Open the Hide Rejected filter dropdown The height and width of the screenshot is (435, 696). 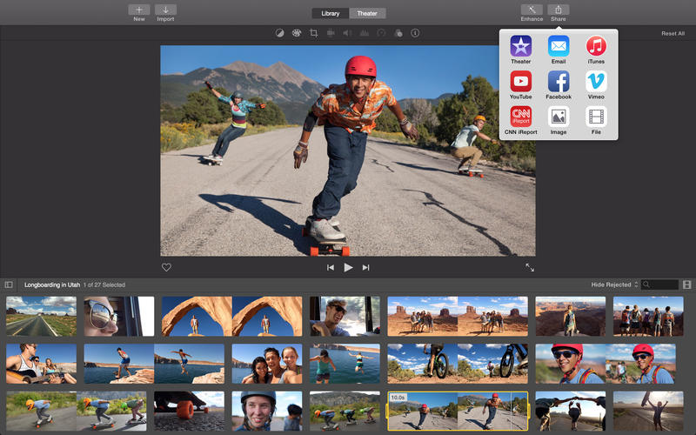(x=615, y=284)
